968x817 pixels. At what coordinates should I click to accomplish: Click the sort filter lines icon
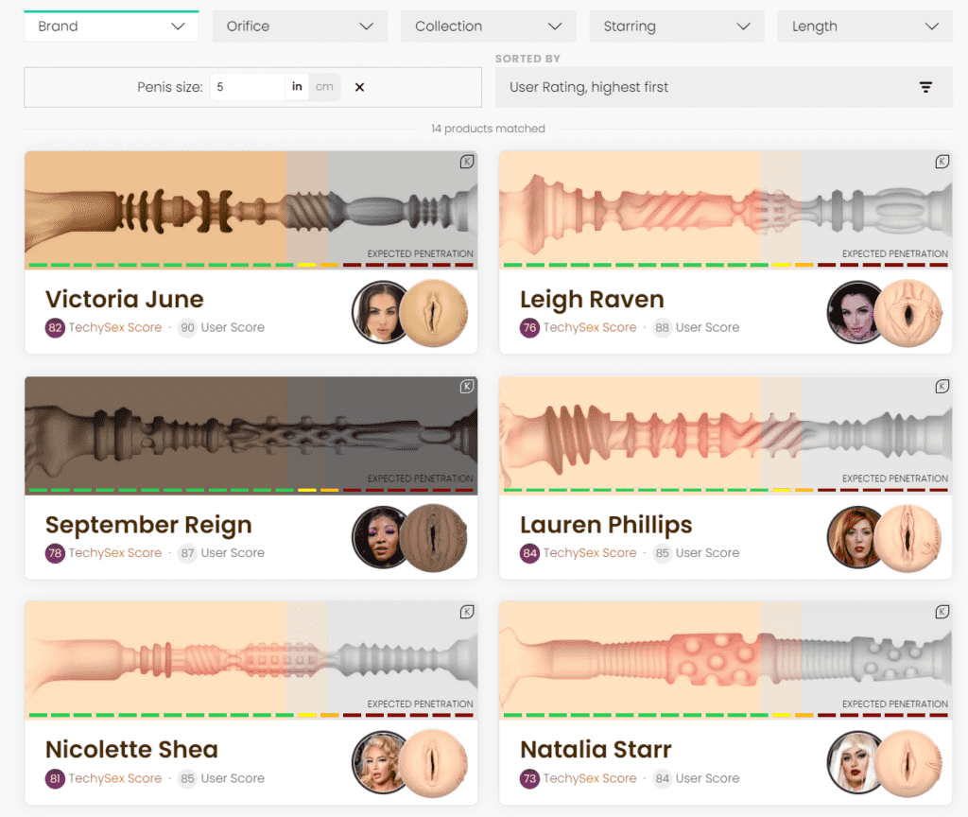click(x=925, y=87)
